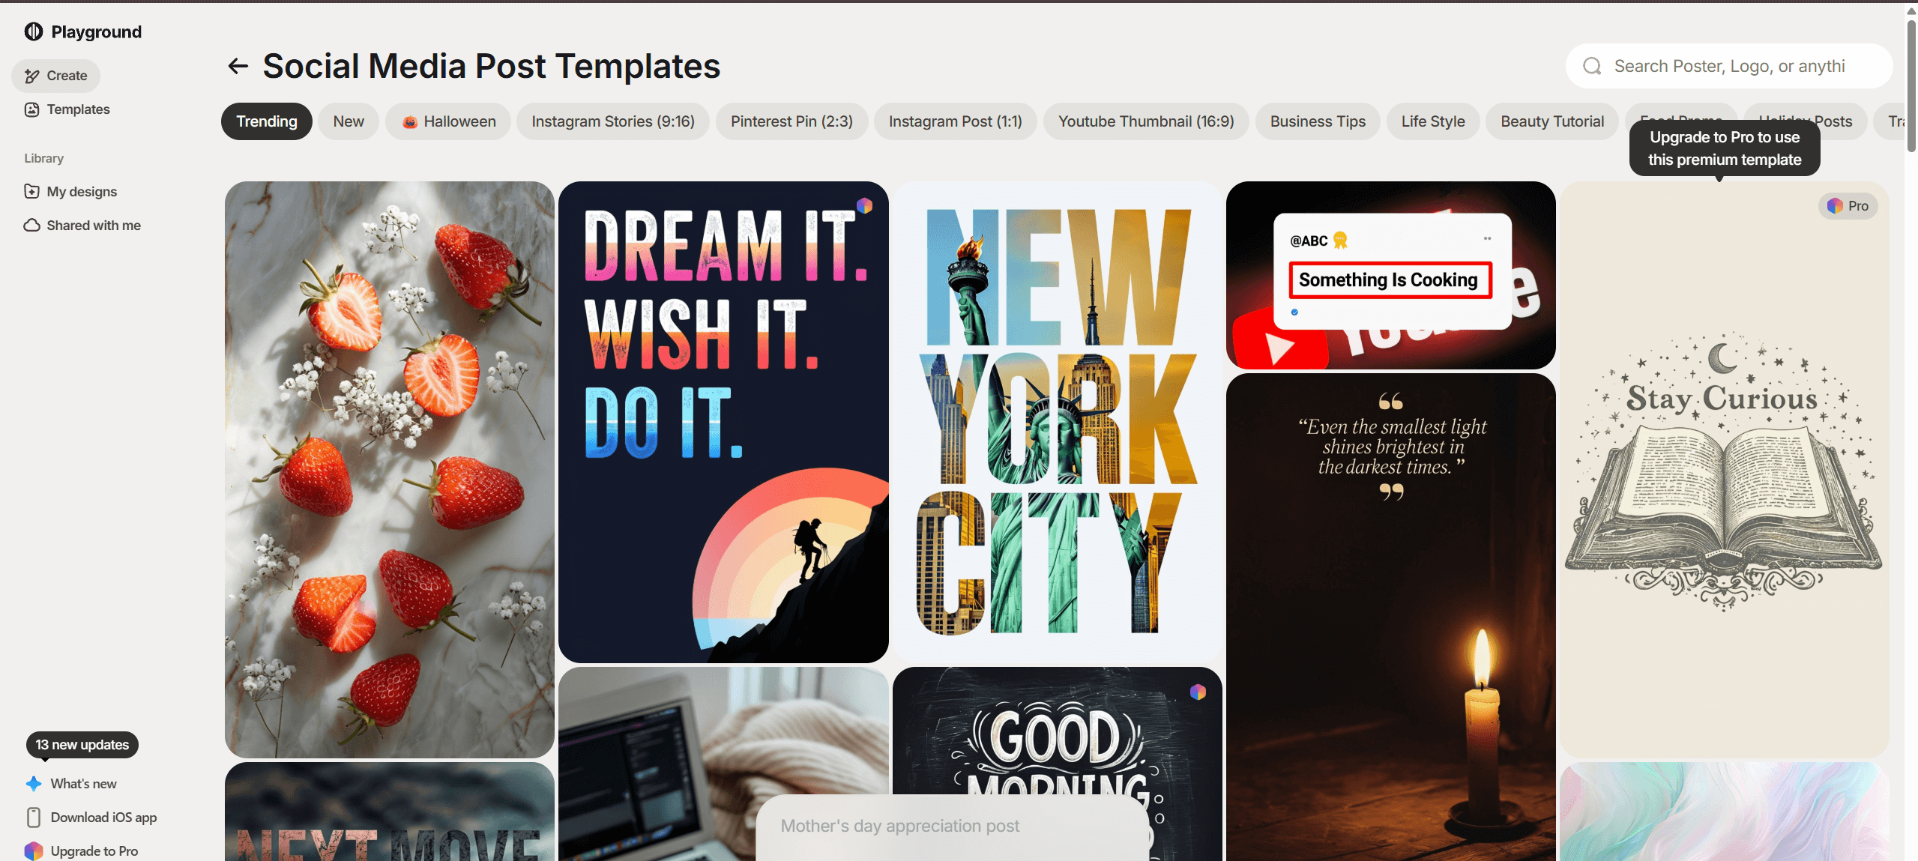The height and width of the screenshot is (861, 1918).
Task: Click the search magnifier icon
Action: [1593, 66]
